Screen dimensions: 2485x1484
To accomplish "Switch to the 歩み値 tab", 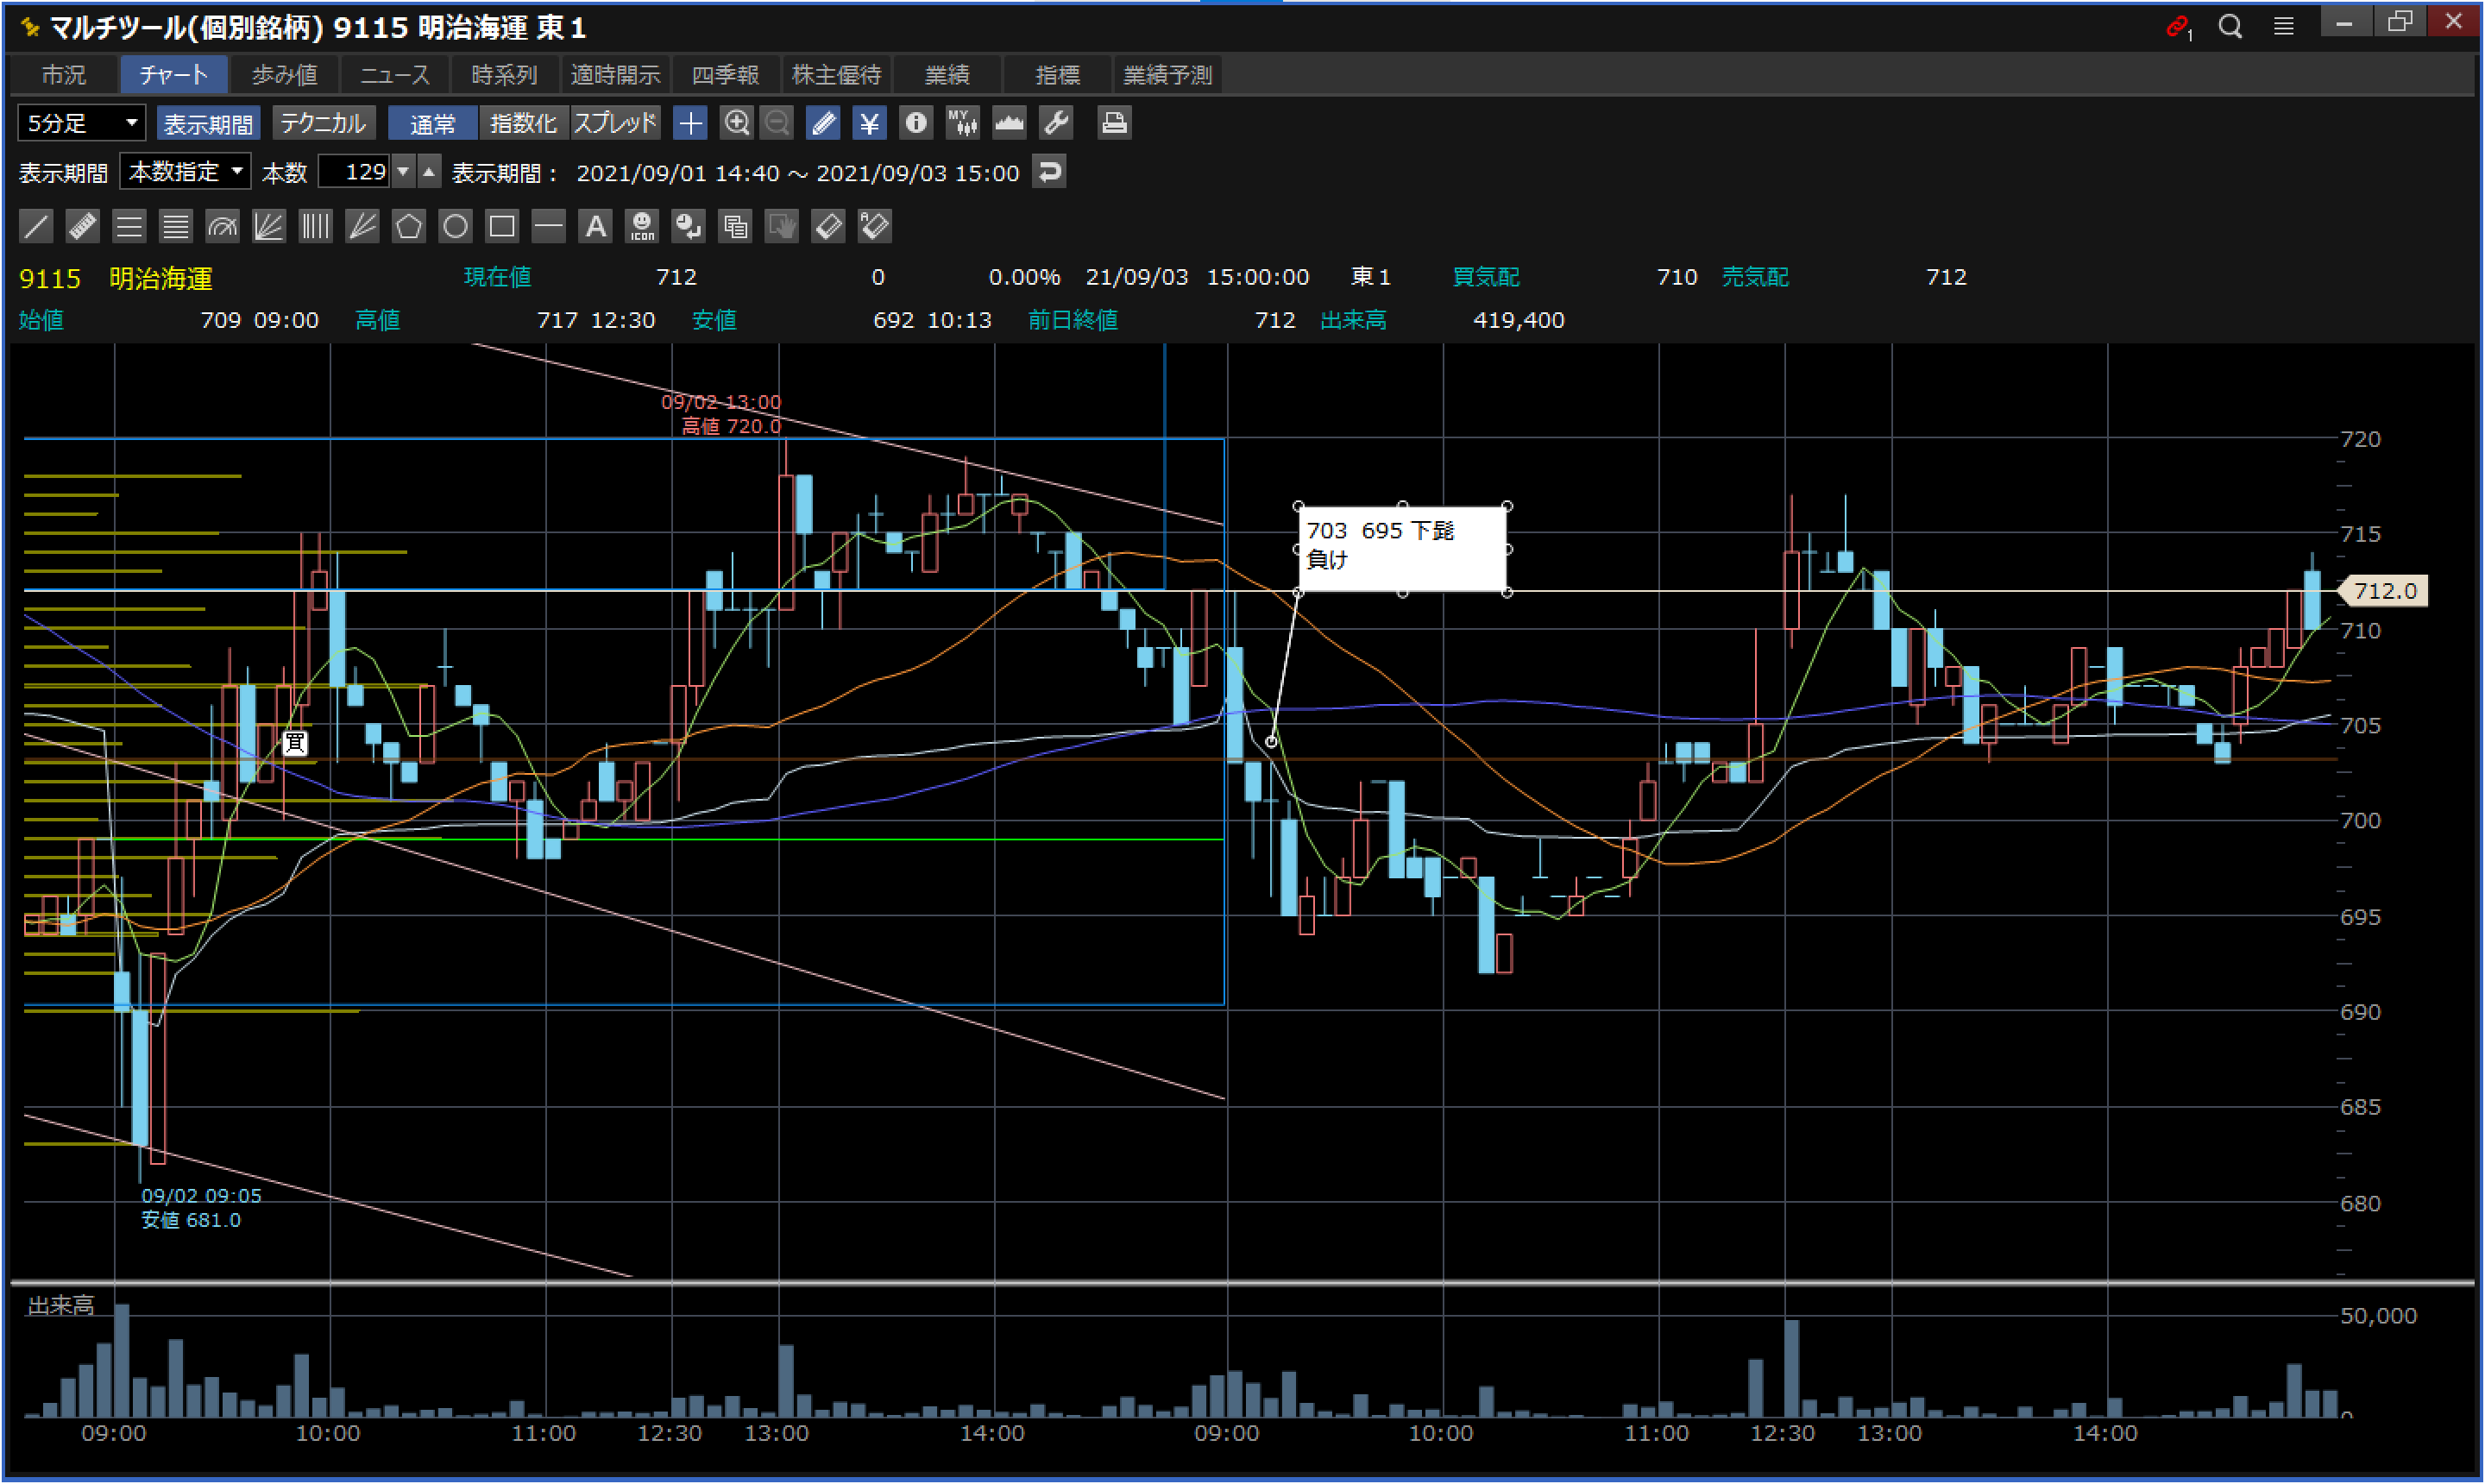I will click(284, 75).
